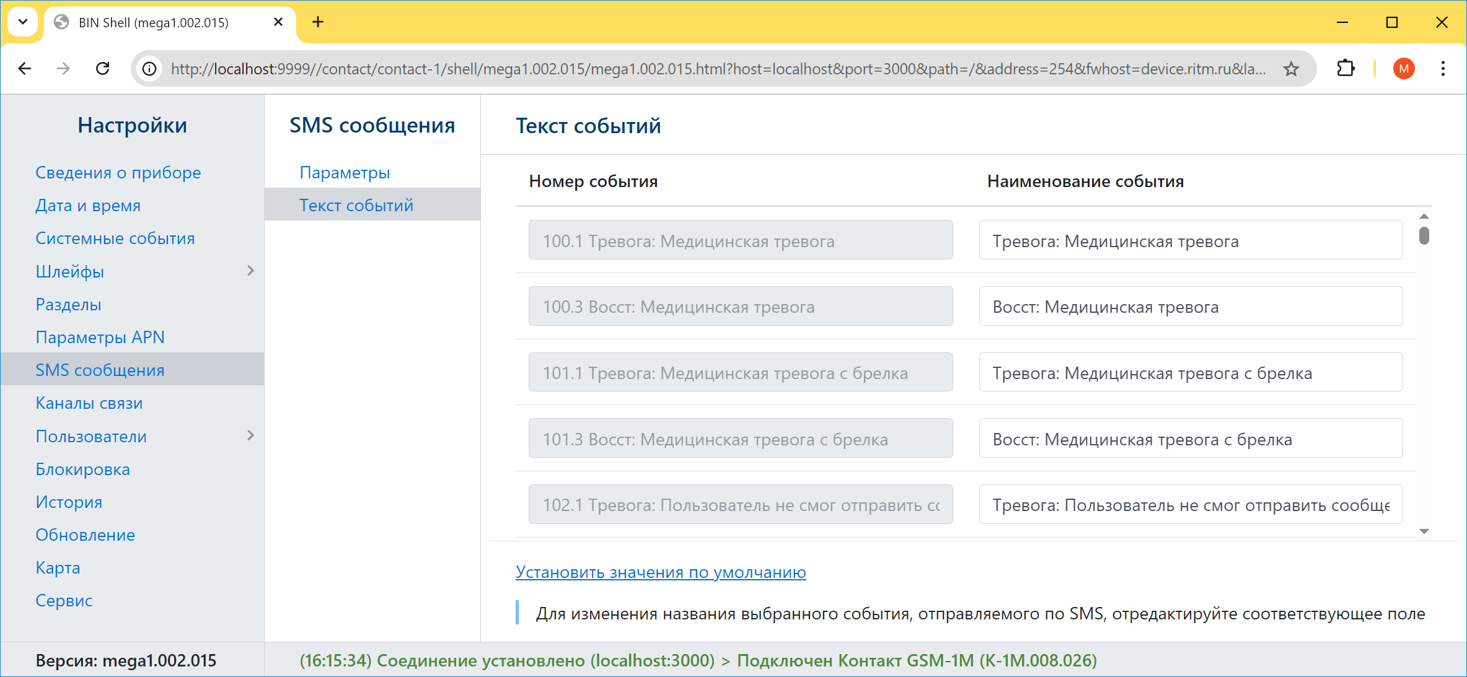
Task: Open the Обновление settings page
Action: point(85,535)
